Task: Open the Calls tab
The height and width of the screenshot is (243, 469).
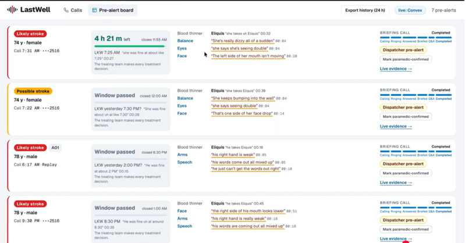Action: 73,10
